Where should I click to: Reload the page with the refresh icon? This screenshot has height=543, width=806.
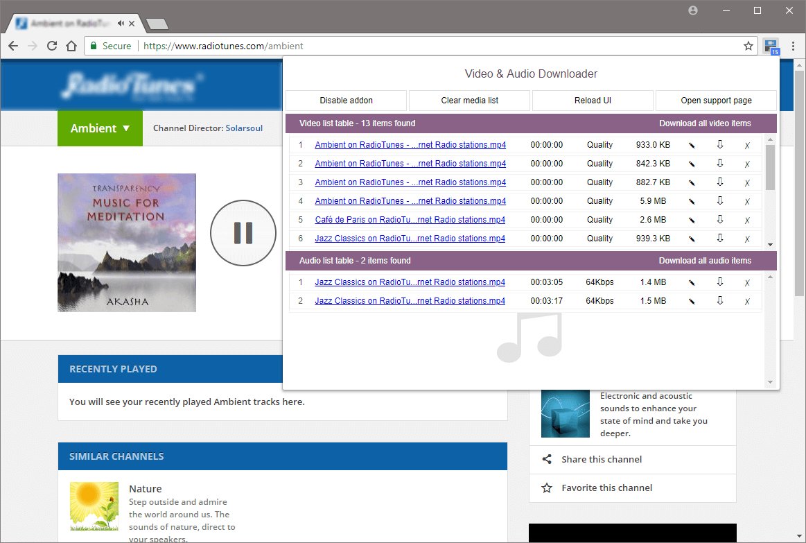[x=52, y=46]
